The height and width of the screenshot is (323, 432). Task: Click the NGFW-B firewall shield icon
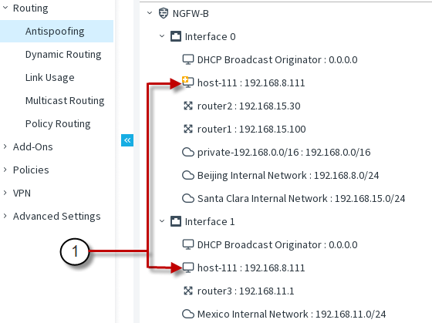(164, 13)
